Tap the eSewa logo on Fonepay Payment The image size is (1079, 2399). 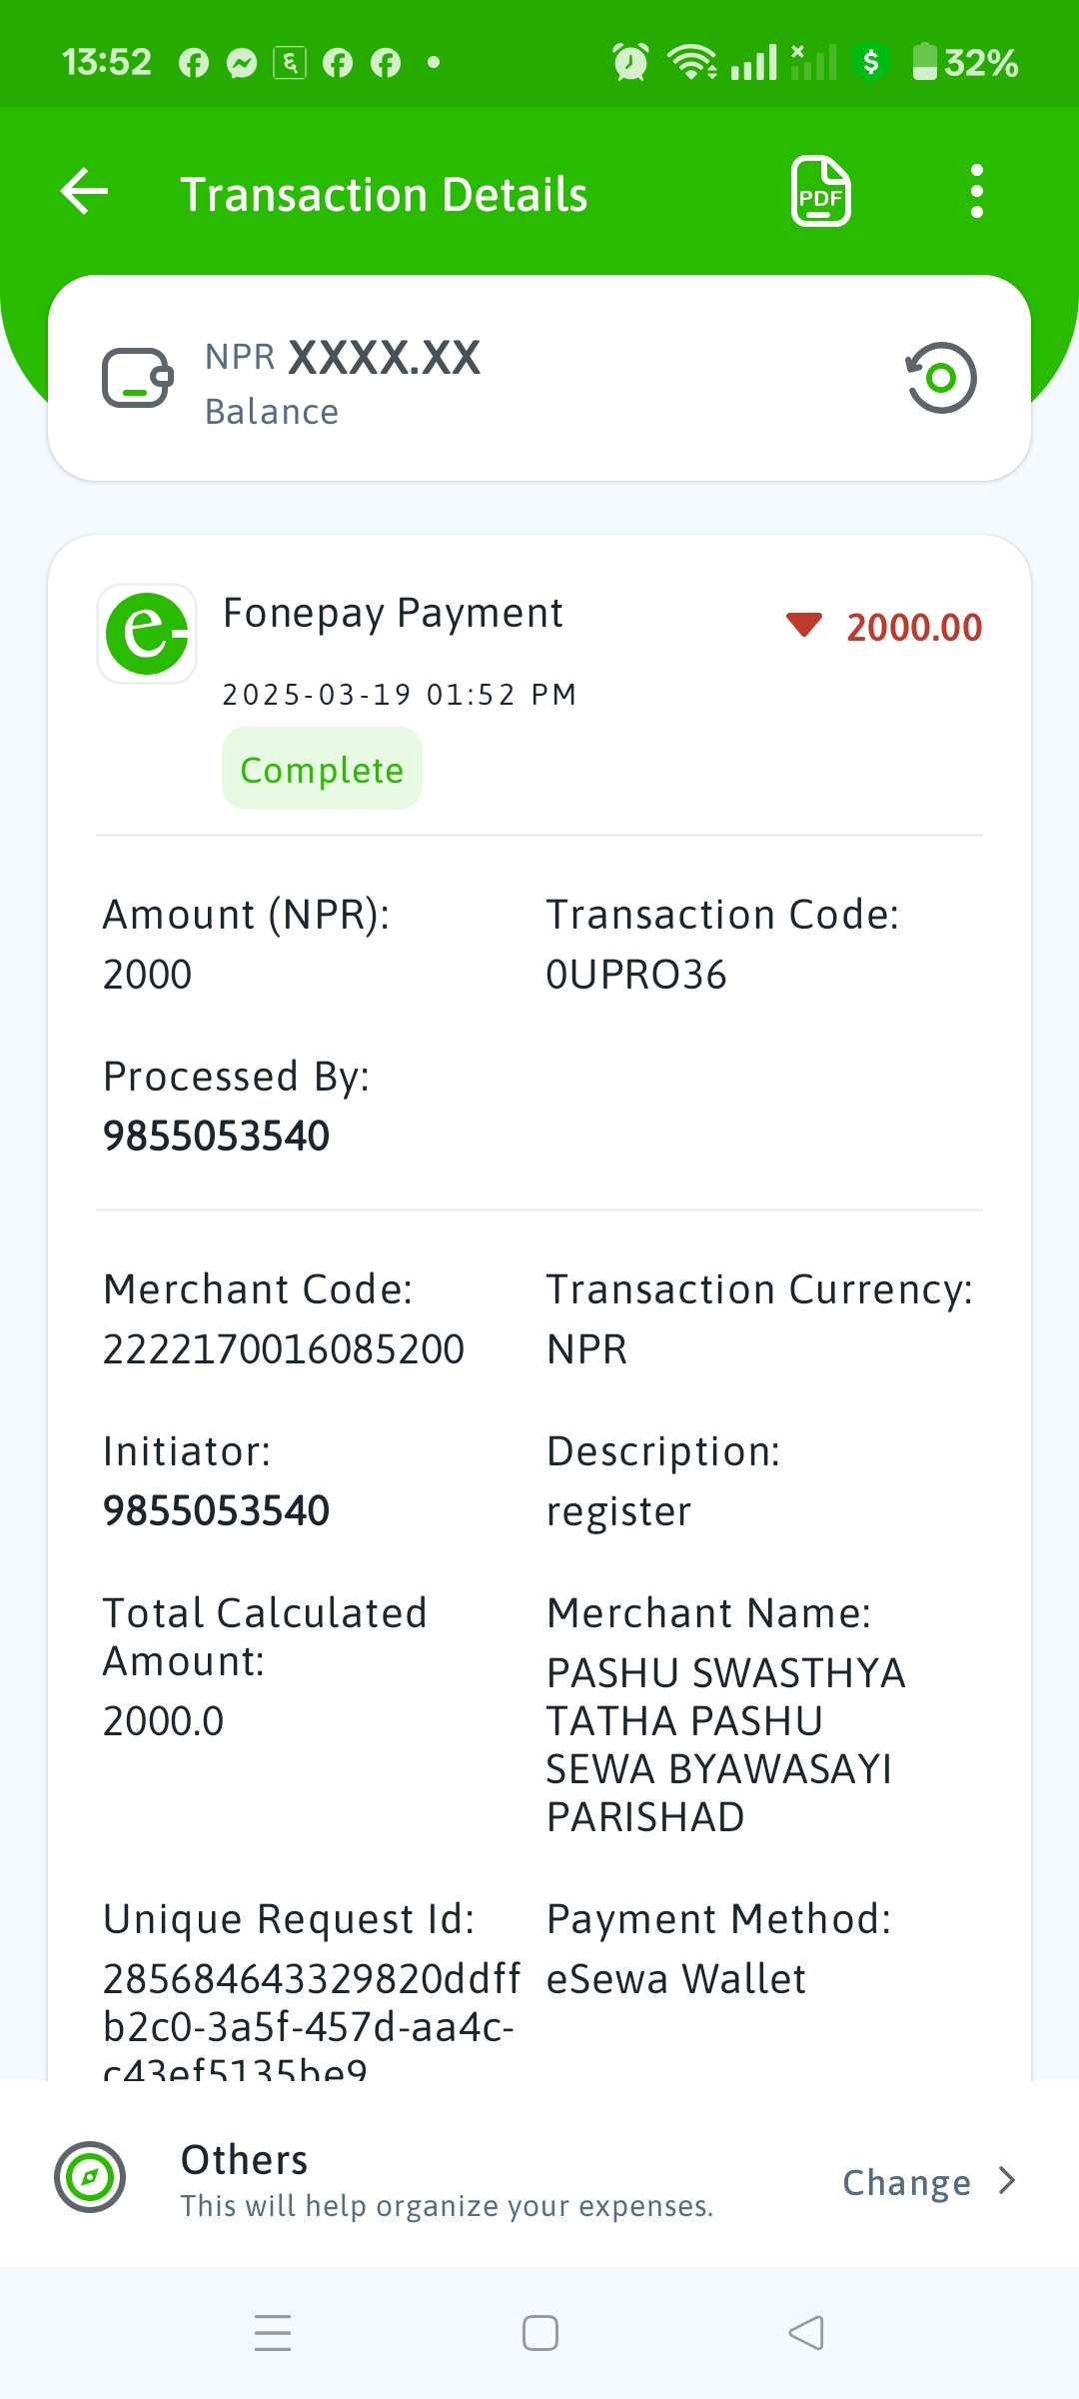click(x=147, y=634)
